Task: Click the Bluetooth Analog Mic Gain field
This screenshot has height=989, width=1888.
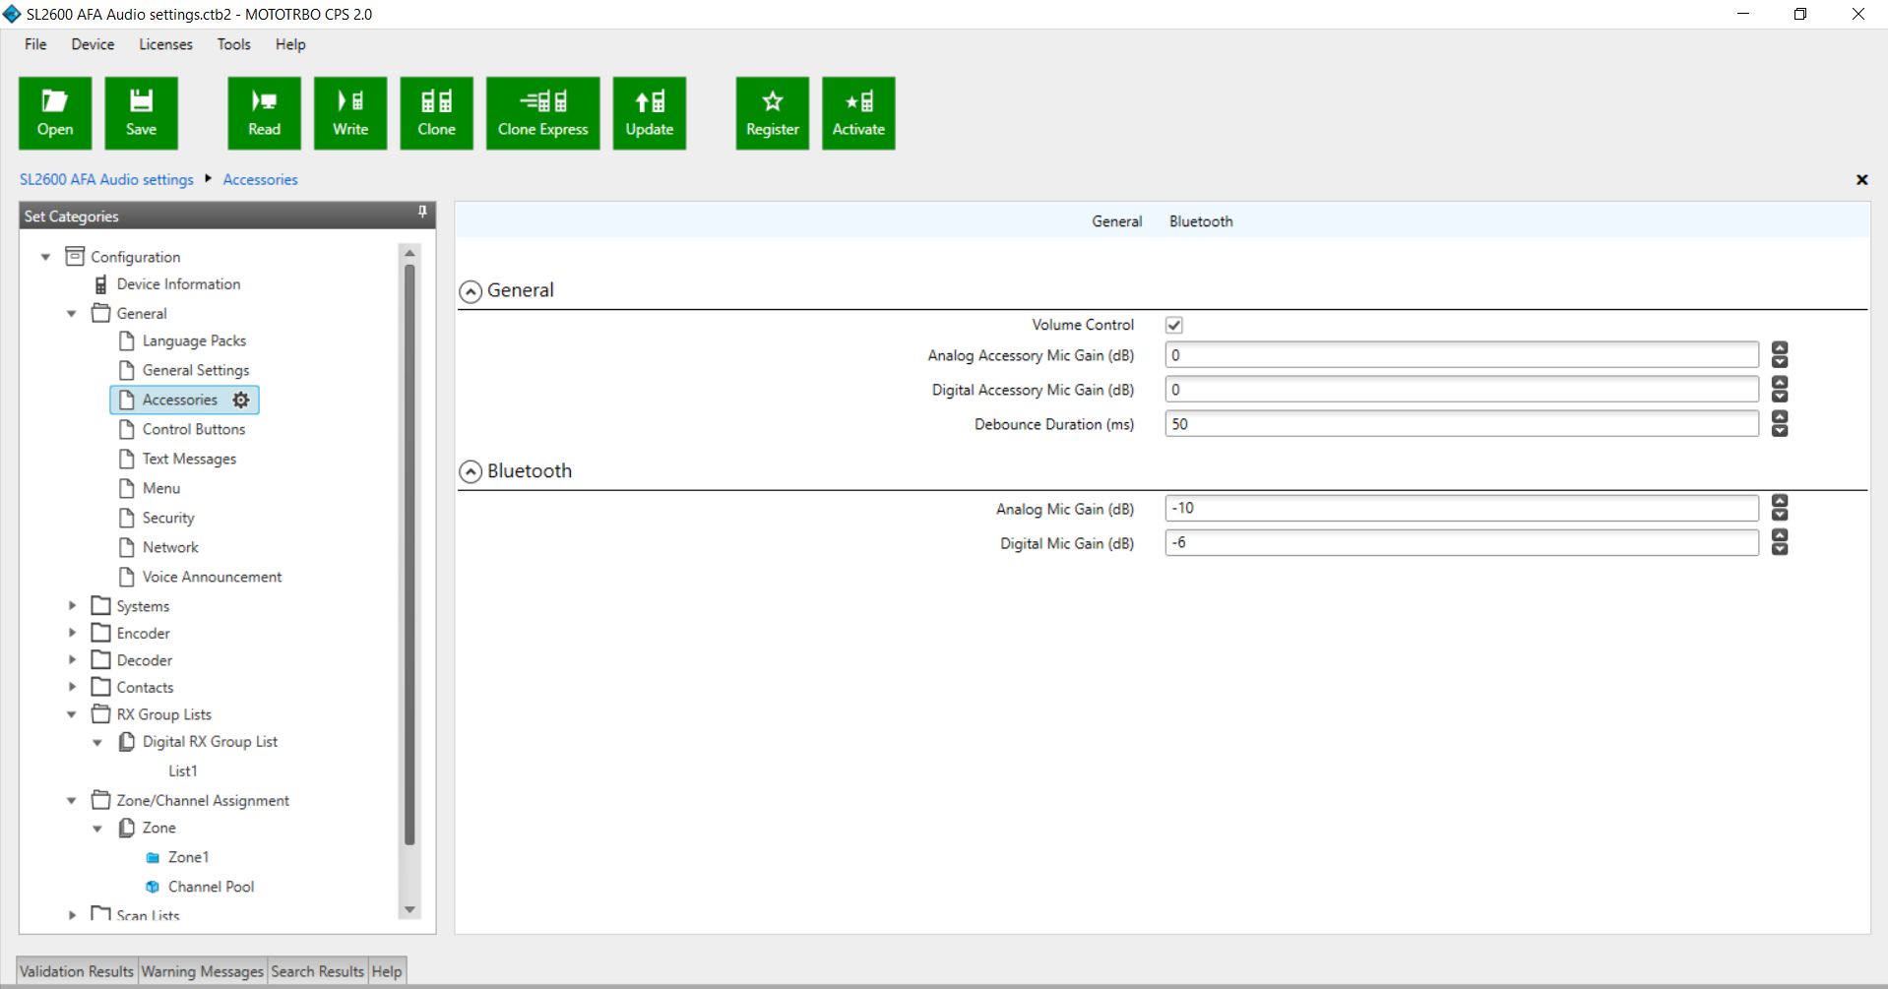Action: point(1461,509)
